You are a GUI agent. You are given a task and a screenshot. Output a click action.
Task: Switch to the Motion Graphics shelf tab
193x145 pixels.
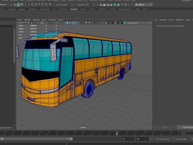125,9
